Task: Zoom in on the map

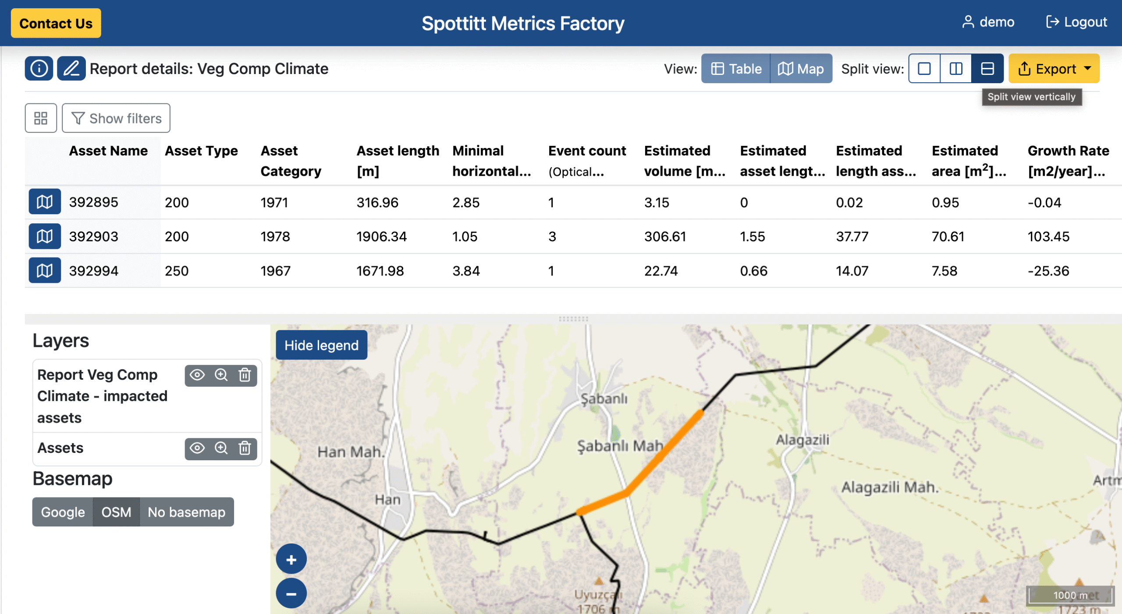Action: (291, 559)
